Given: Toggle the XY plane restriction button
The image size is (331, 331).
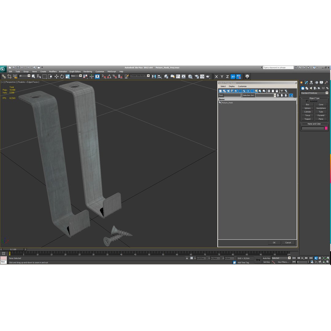Looking at the screenshot, I should click(x=233, y=77).
